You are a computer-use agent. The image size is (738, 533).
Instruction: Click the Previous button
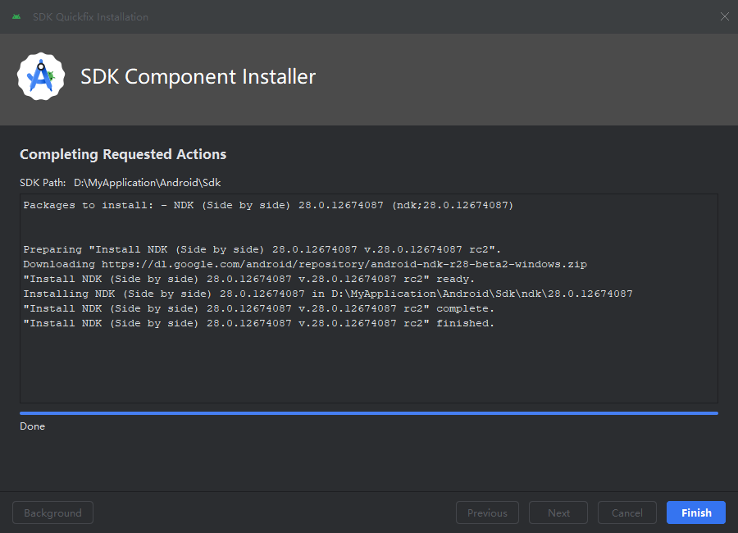[x=487, y=512]
